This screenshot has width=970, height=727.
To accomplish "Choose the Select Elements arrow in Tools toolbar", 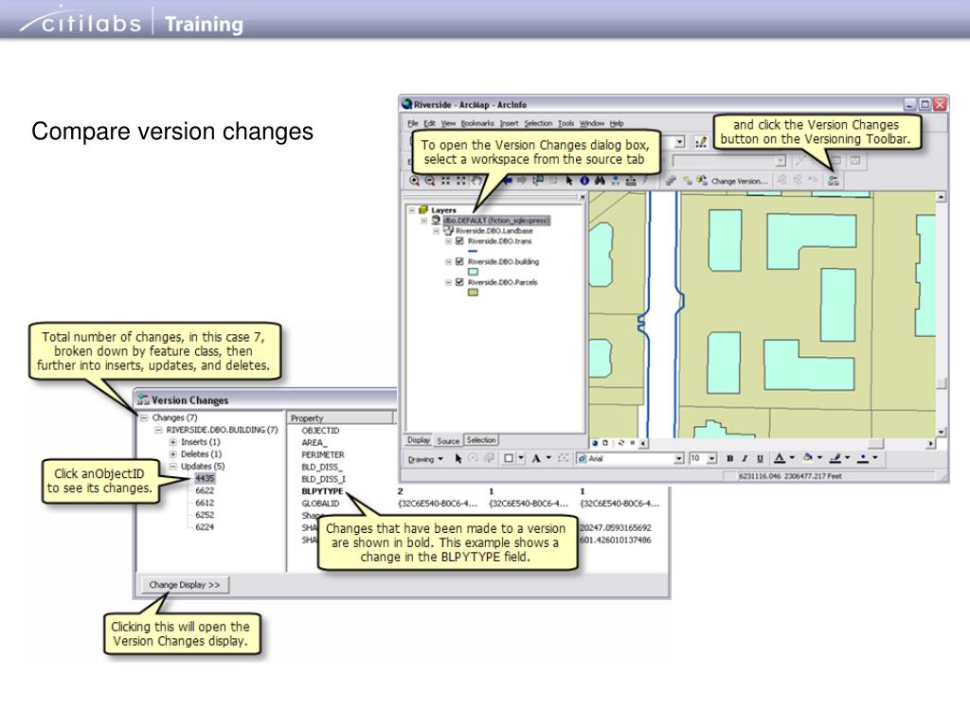I will [x=569, y=181].
